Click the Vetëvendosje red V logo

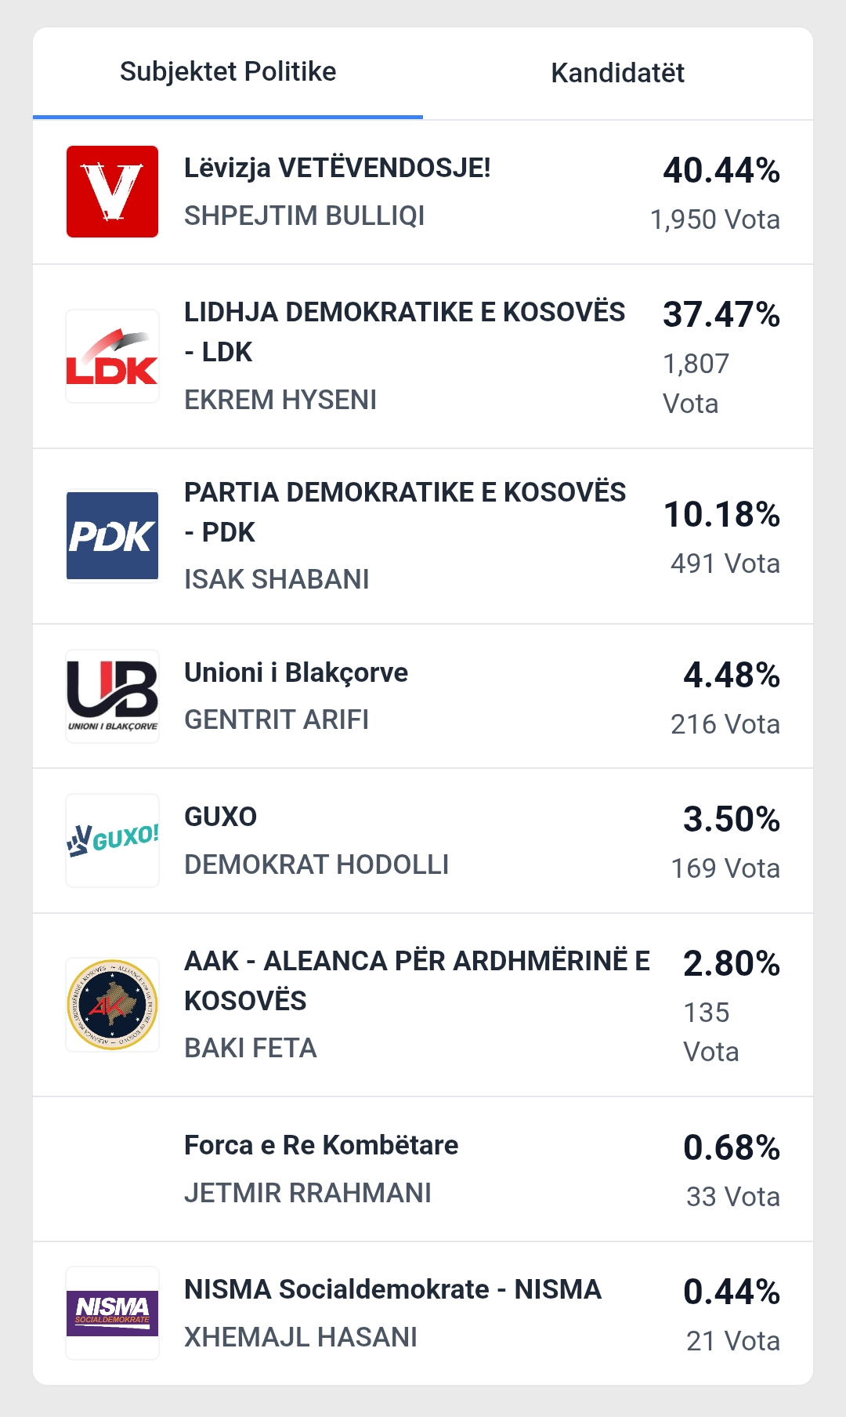click(x=112, y=191)
